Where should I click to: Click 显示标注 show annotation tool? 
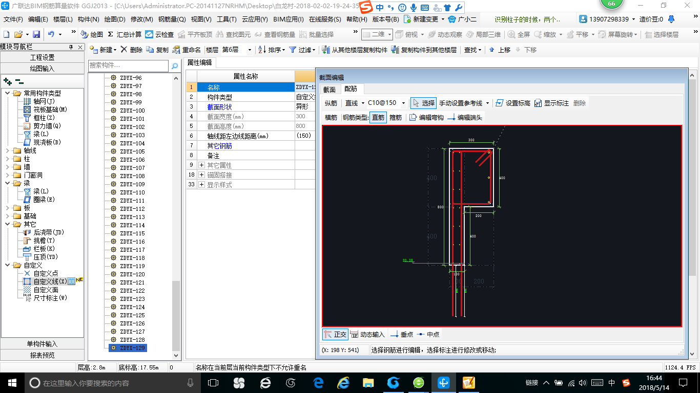(x=551, y=103)
